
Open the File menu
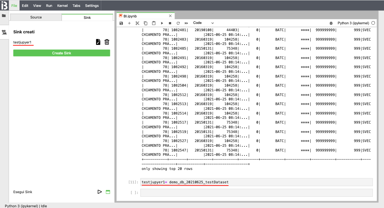14,5
